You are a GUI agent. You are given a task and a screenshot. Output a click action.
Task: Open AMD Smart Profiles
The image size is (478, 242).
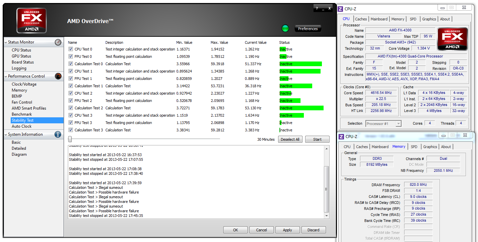point(29,108)
